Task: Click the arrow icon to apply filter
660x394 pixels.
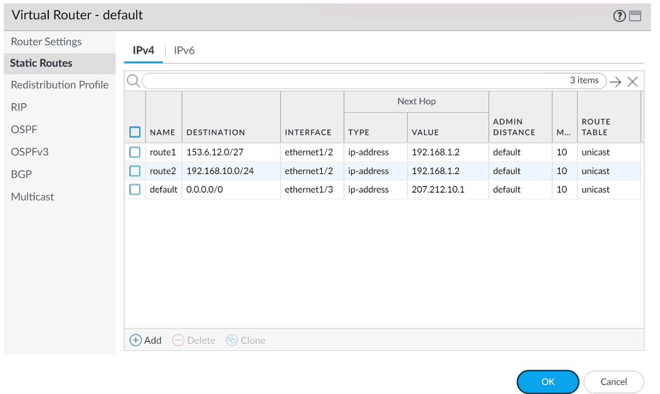Action: pyautogui.click(x=616, y=82)
